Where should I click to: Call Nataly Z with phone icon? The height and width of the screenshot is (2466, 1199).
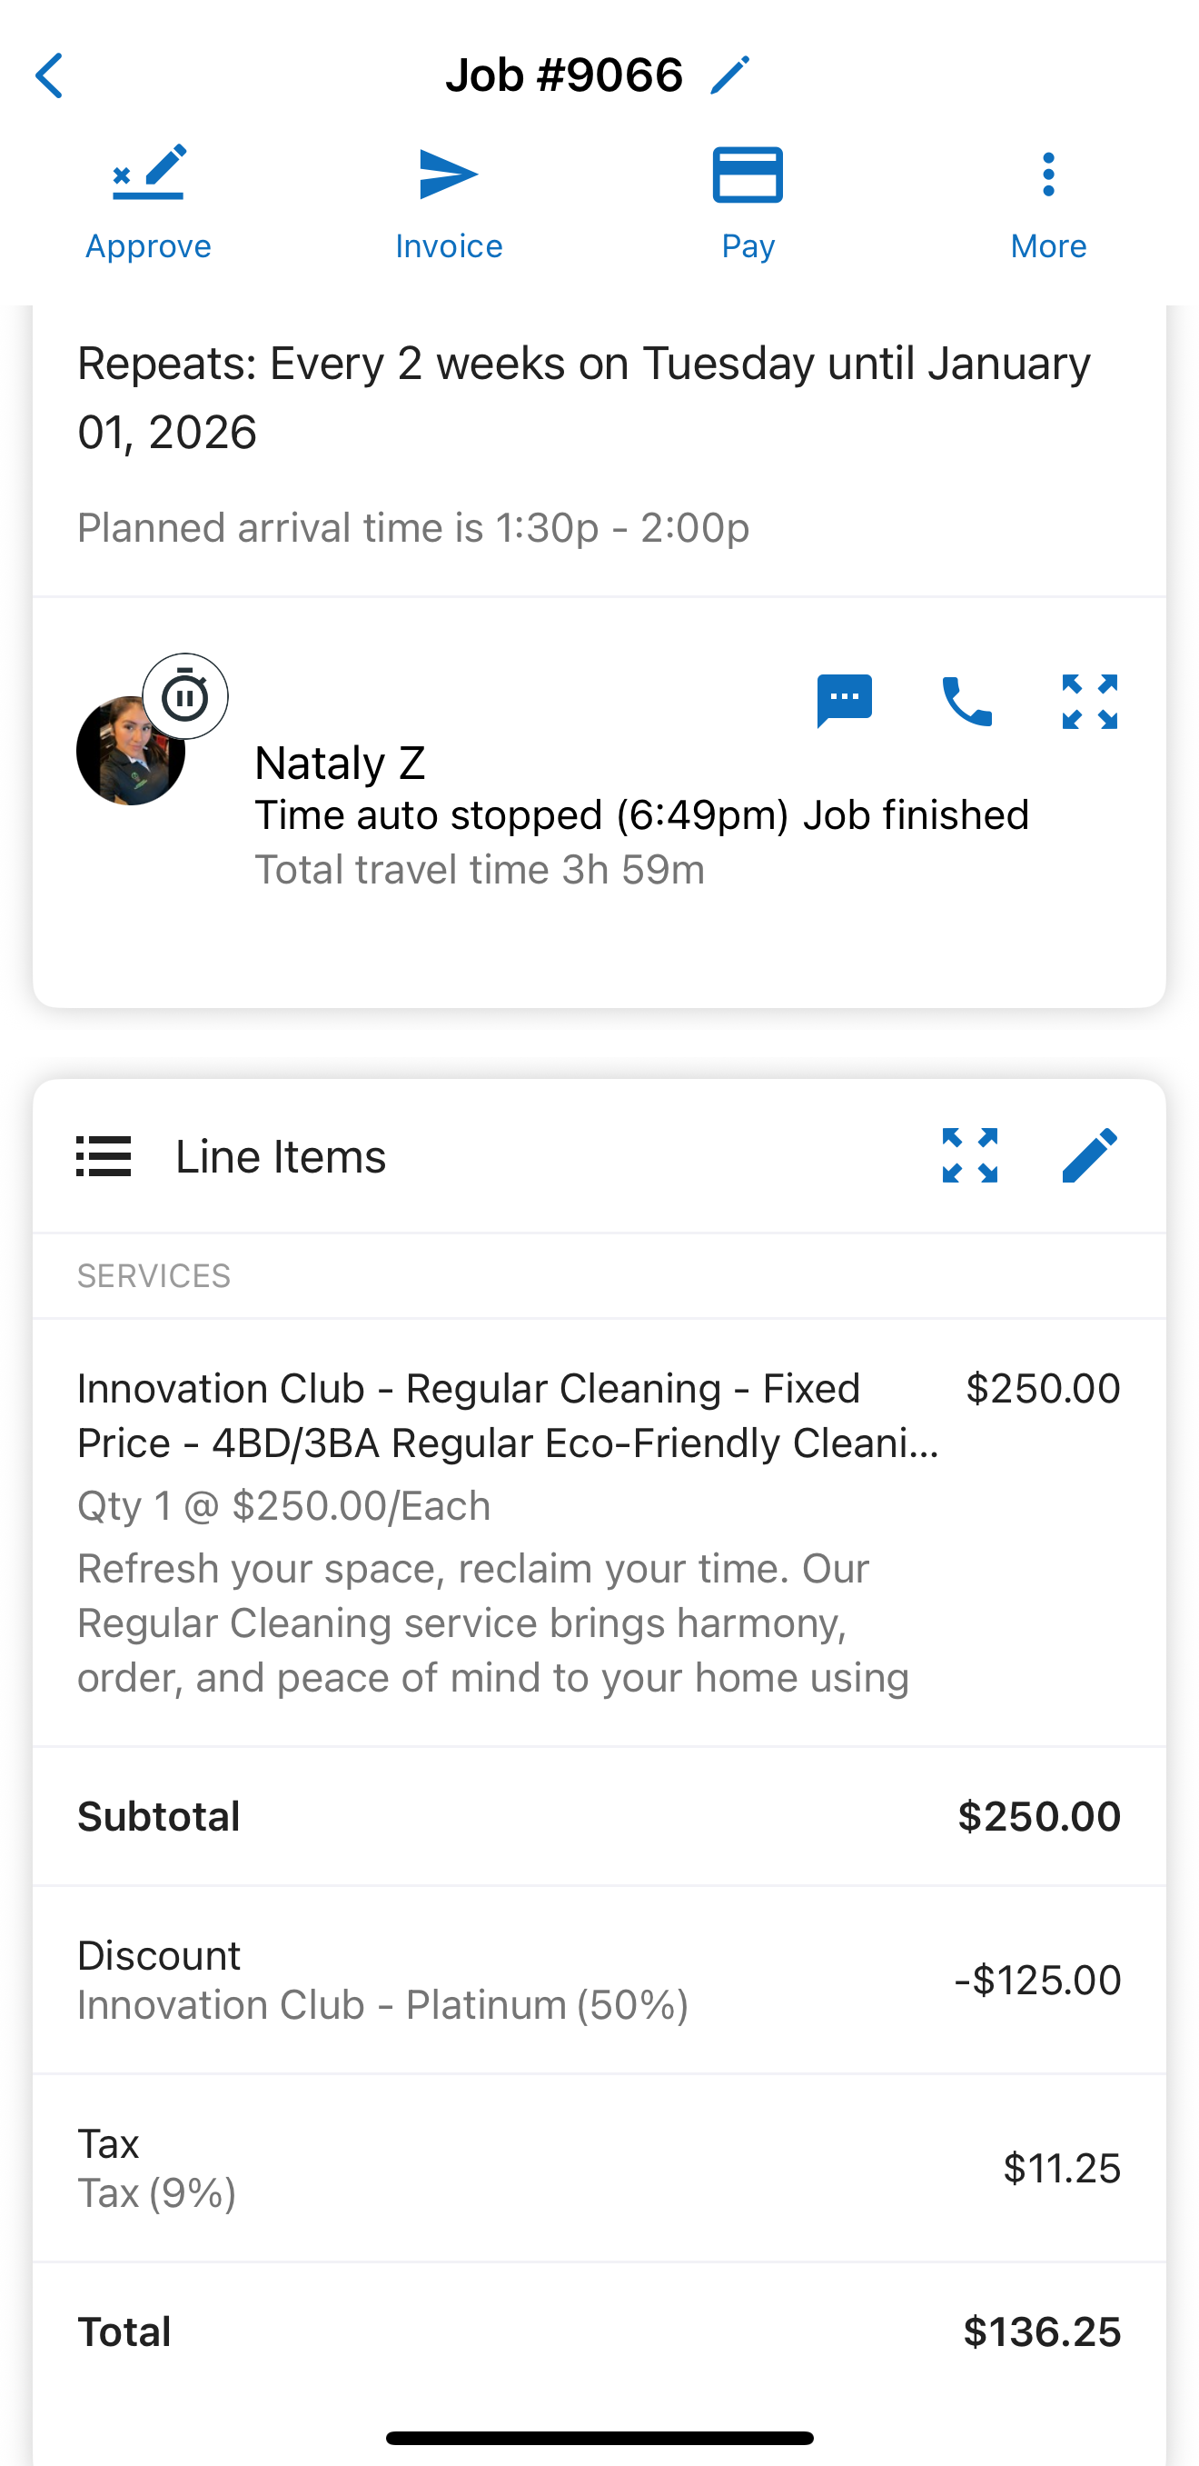pyautogui.click(x=966, y=701)
